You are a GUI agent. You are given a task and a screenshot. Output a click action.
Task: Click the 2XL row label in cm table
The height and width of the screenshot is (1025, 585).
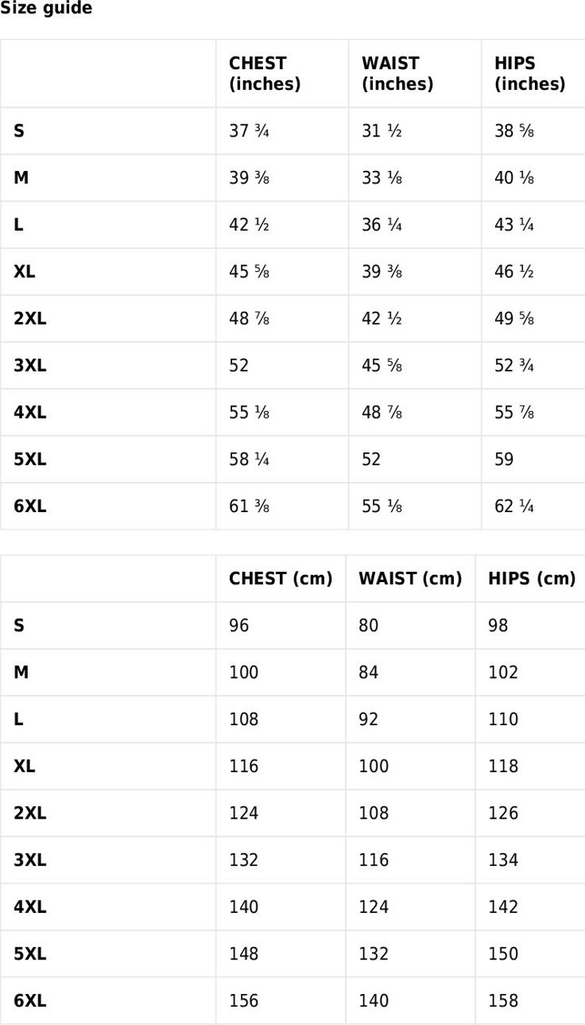pos(30,814)
